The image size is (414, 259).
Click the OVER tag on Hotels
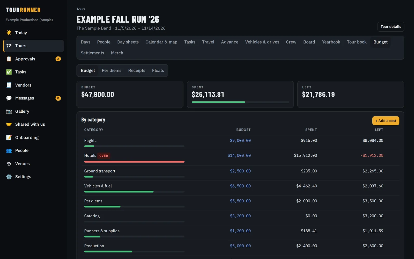pyautogui.click(x=103, y=156)
